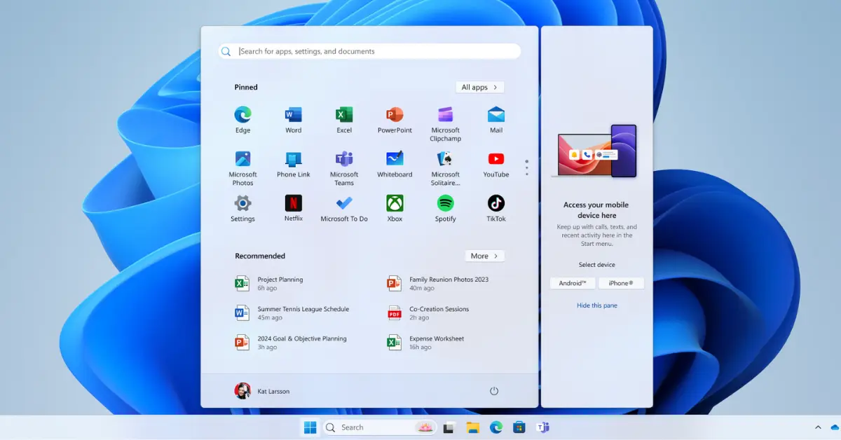Open File Explorer from the taskbar
This screenshot has height=440, width=841.
point(473,427)
